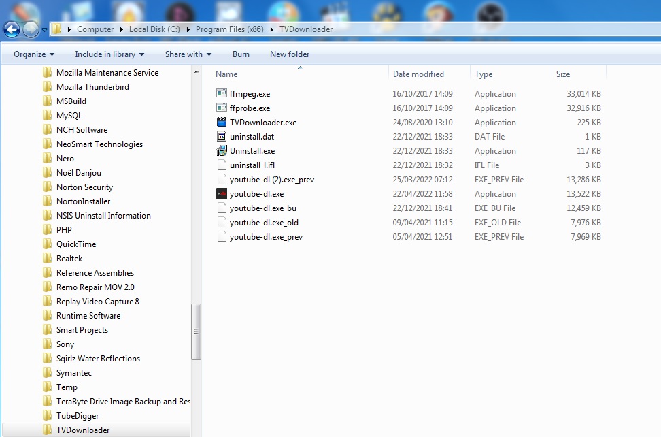Select TeraByte Drive Image Backup folder
The image size is (661, 437).
(124, 402)
